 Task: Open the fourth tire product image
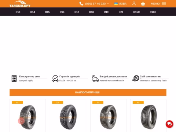pos(148,117)
